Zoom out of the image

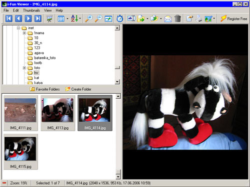98,18
